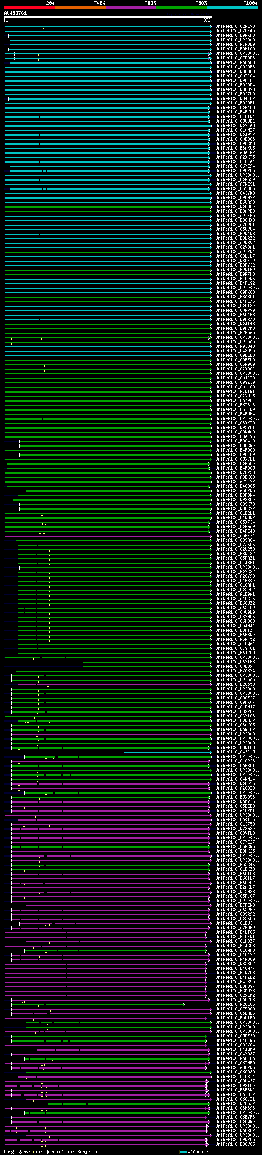Click the orange ~40% identity color bar

point(80,8)
